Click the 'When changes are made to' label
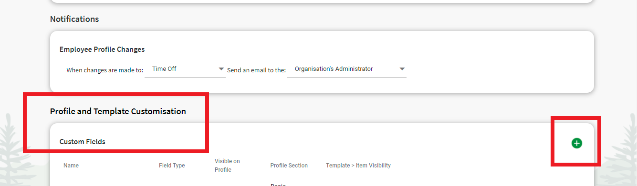Screen dimensions: 637x186 104,70
